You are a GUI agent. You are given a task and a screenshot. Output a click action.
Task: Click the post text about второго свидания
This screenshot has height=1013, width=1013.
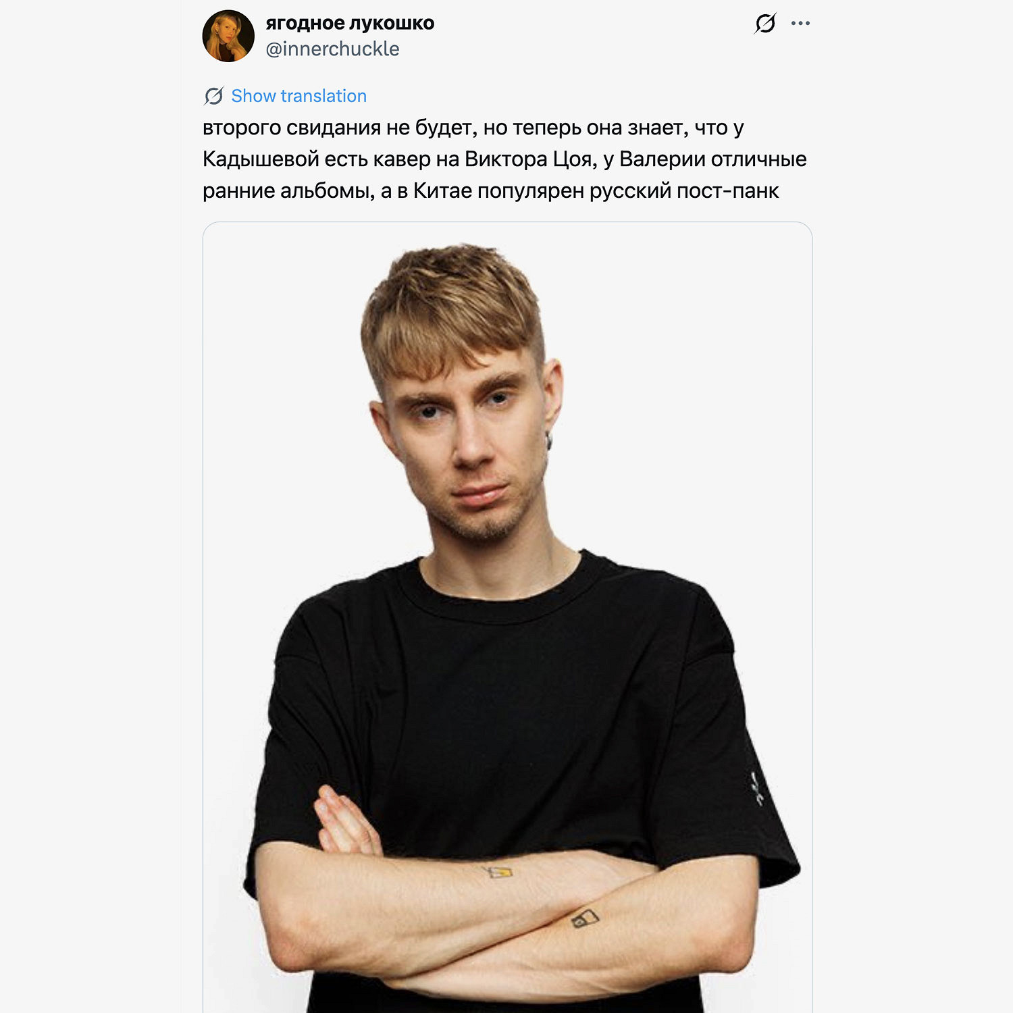pyautogui.click(x=505, y=159)
